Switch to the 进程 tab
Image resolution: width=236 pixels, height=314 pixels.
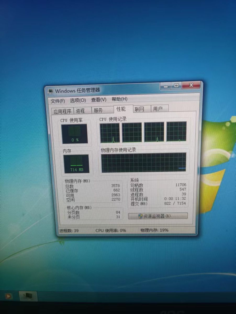click(80, 111)
